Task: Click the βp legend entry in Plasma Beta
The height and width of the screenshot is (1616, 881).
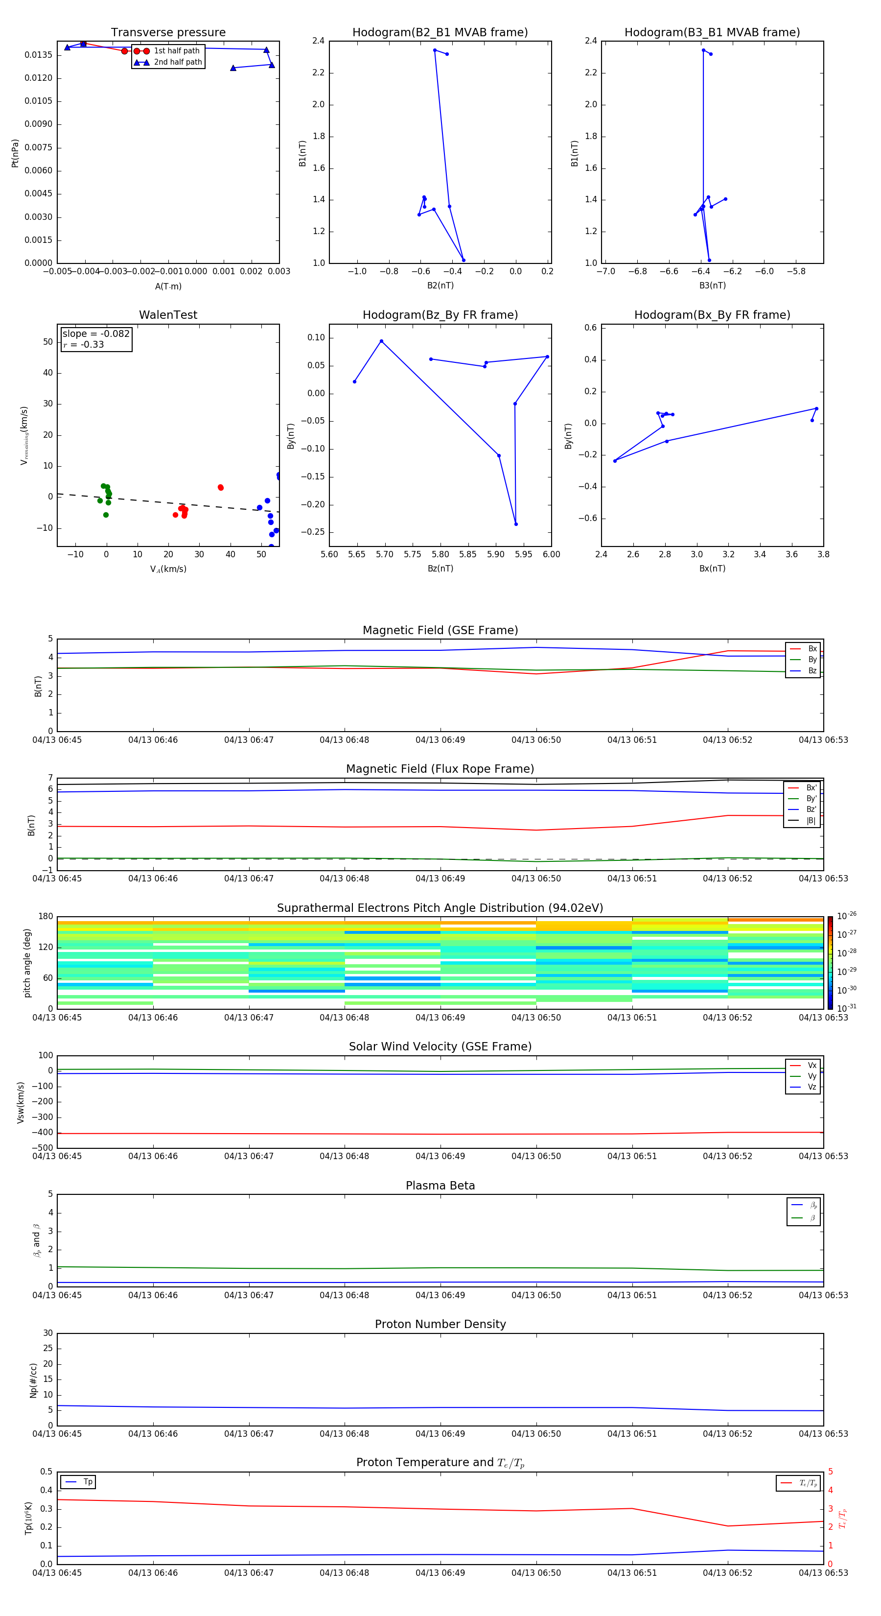Action: [804, 1205]
